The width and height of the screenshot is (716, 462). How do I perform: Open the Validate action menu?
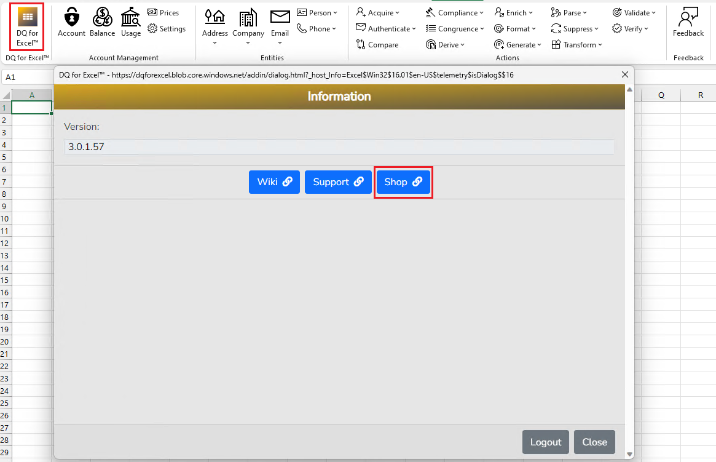point(634,13)
